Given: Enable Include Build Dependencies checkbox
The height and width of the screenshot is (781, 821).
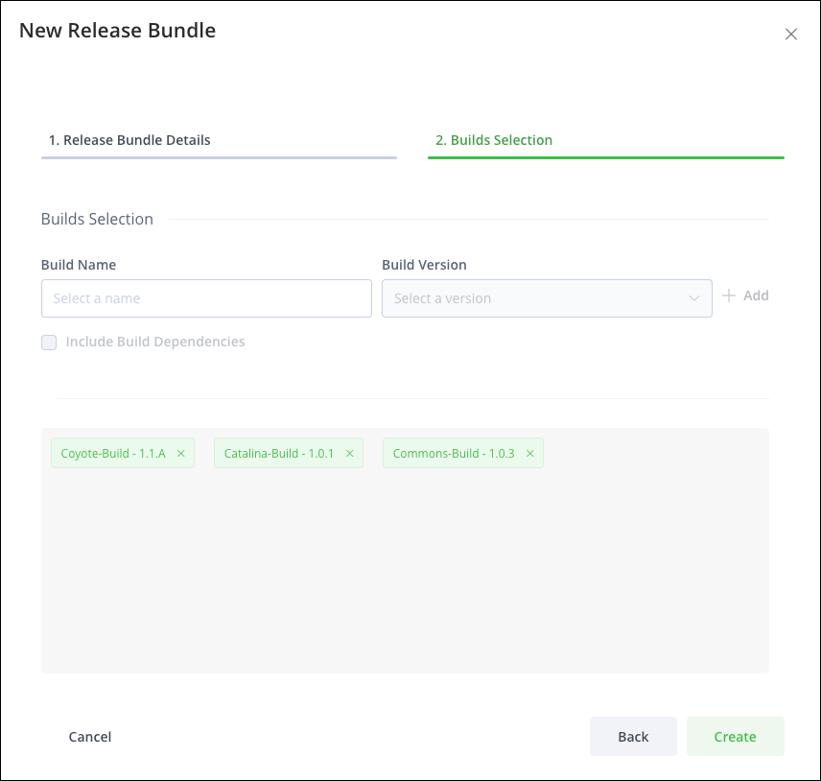Looking at the screenshot, I should point(49,343).
